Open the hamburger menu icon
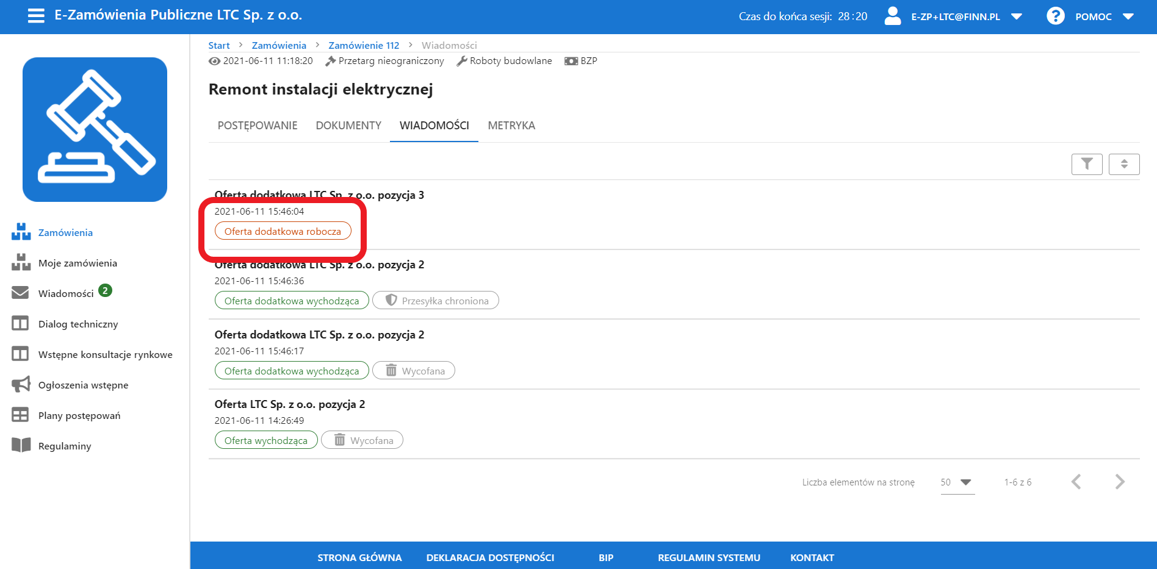Screen dimensions: 1157x569 pos(36,16)
